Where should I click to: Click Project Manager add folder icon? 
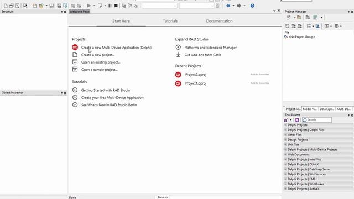pos(299,17)
